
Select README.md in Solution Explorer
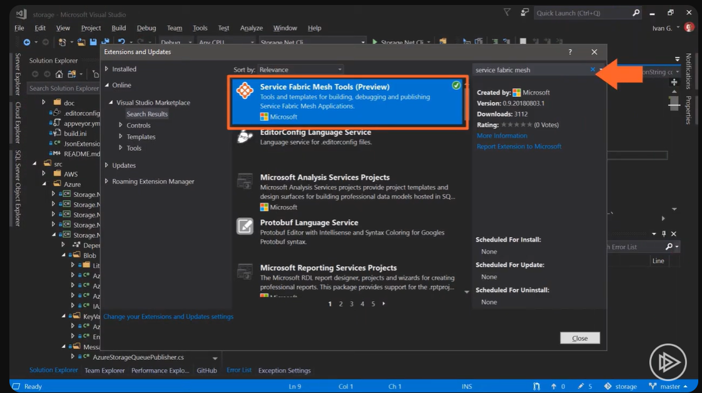click(x=82, y=153)
